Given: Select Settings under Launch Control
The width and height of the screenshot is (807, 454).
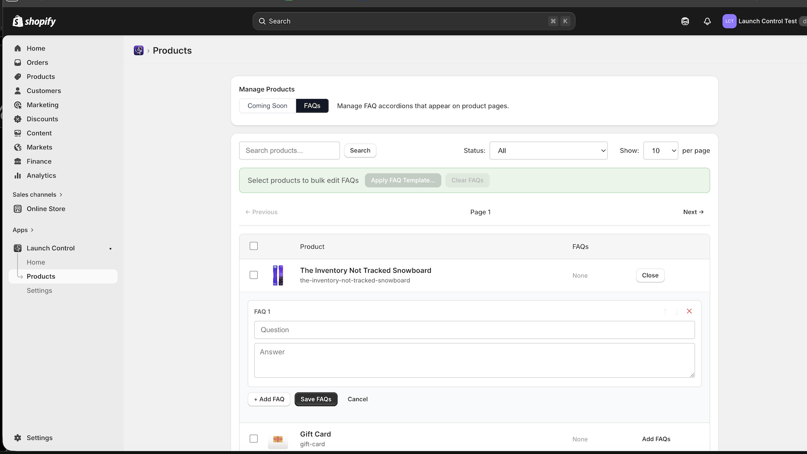Looking at the screenshot, I should coord(39,290).
